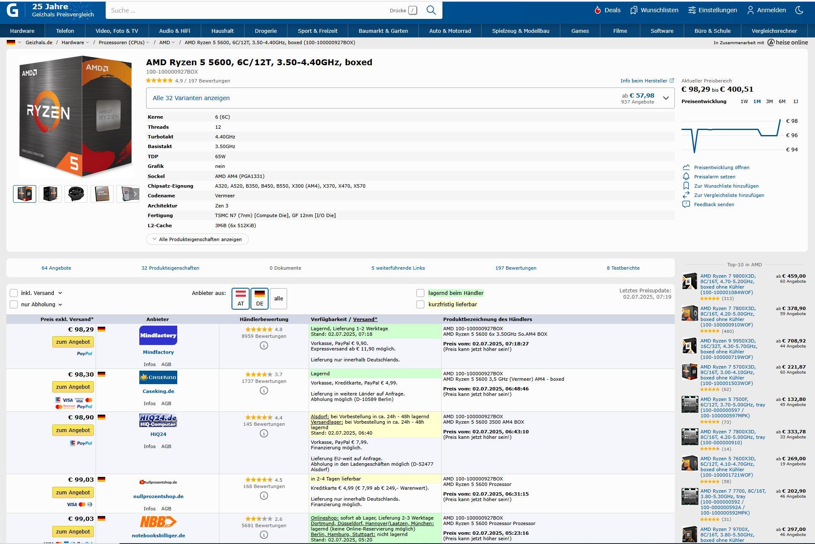
Task: Select second product box thumbnail
Action: [50, 194]
